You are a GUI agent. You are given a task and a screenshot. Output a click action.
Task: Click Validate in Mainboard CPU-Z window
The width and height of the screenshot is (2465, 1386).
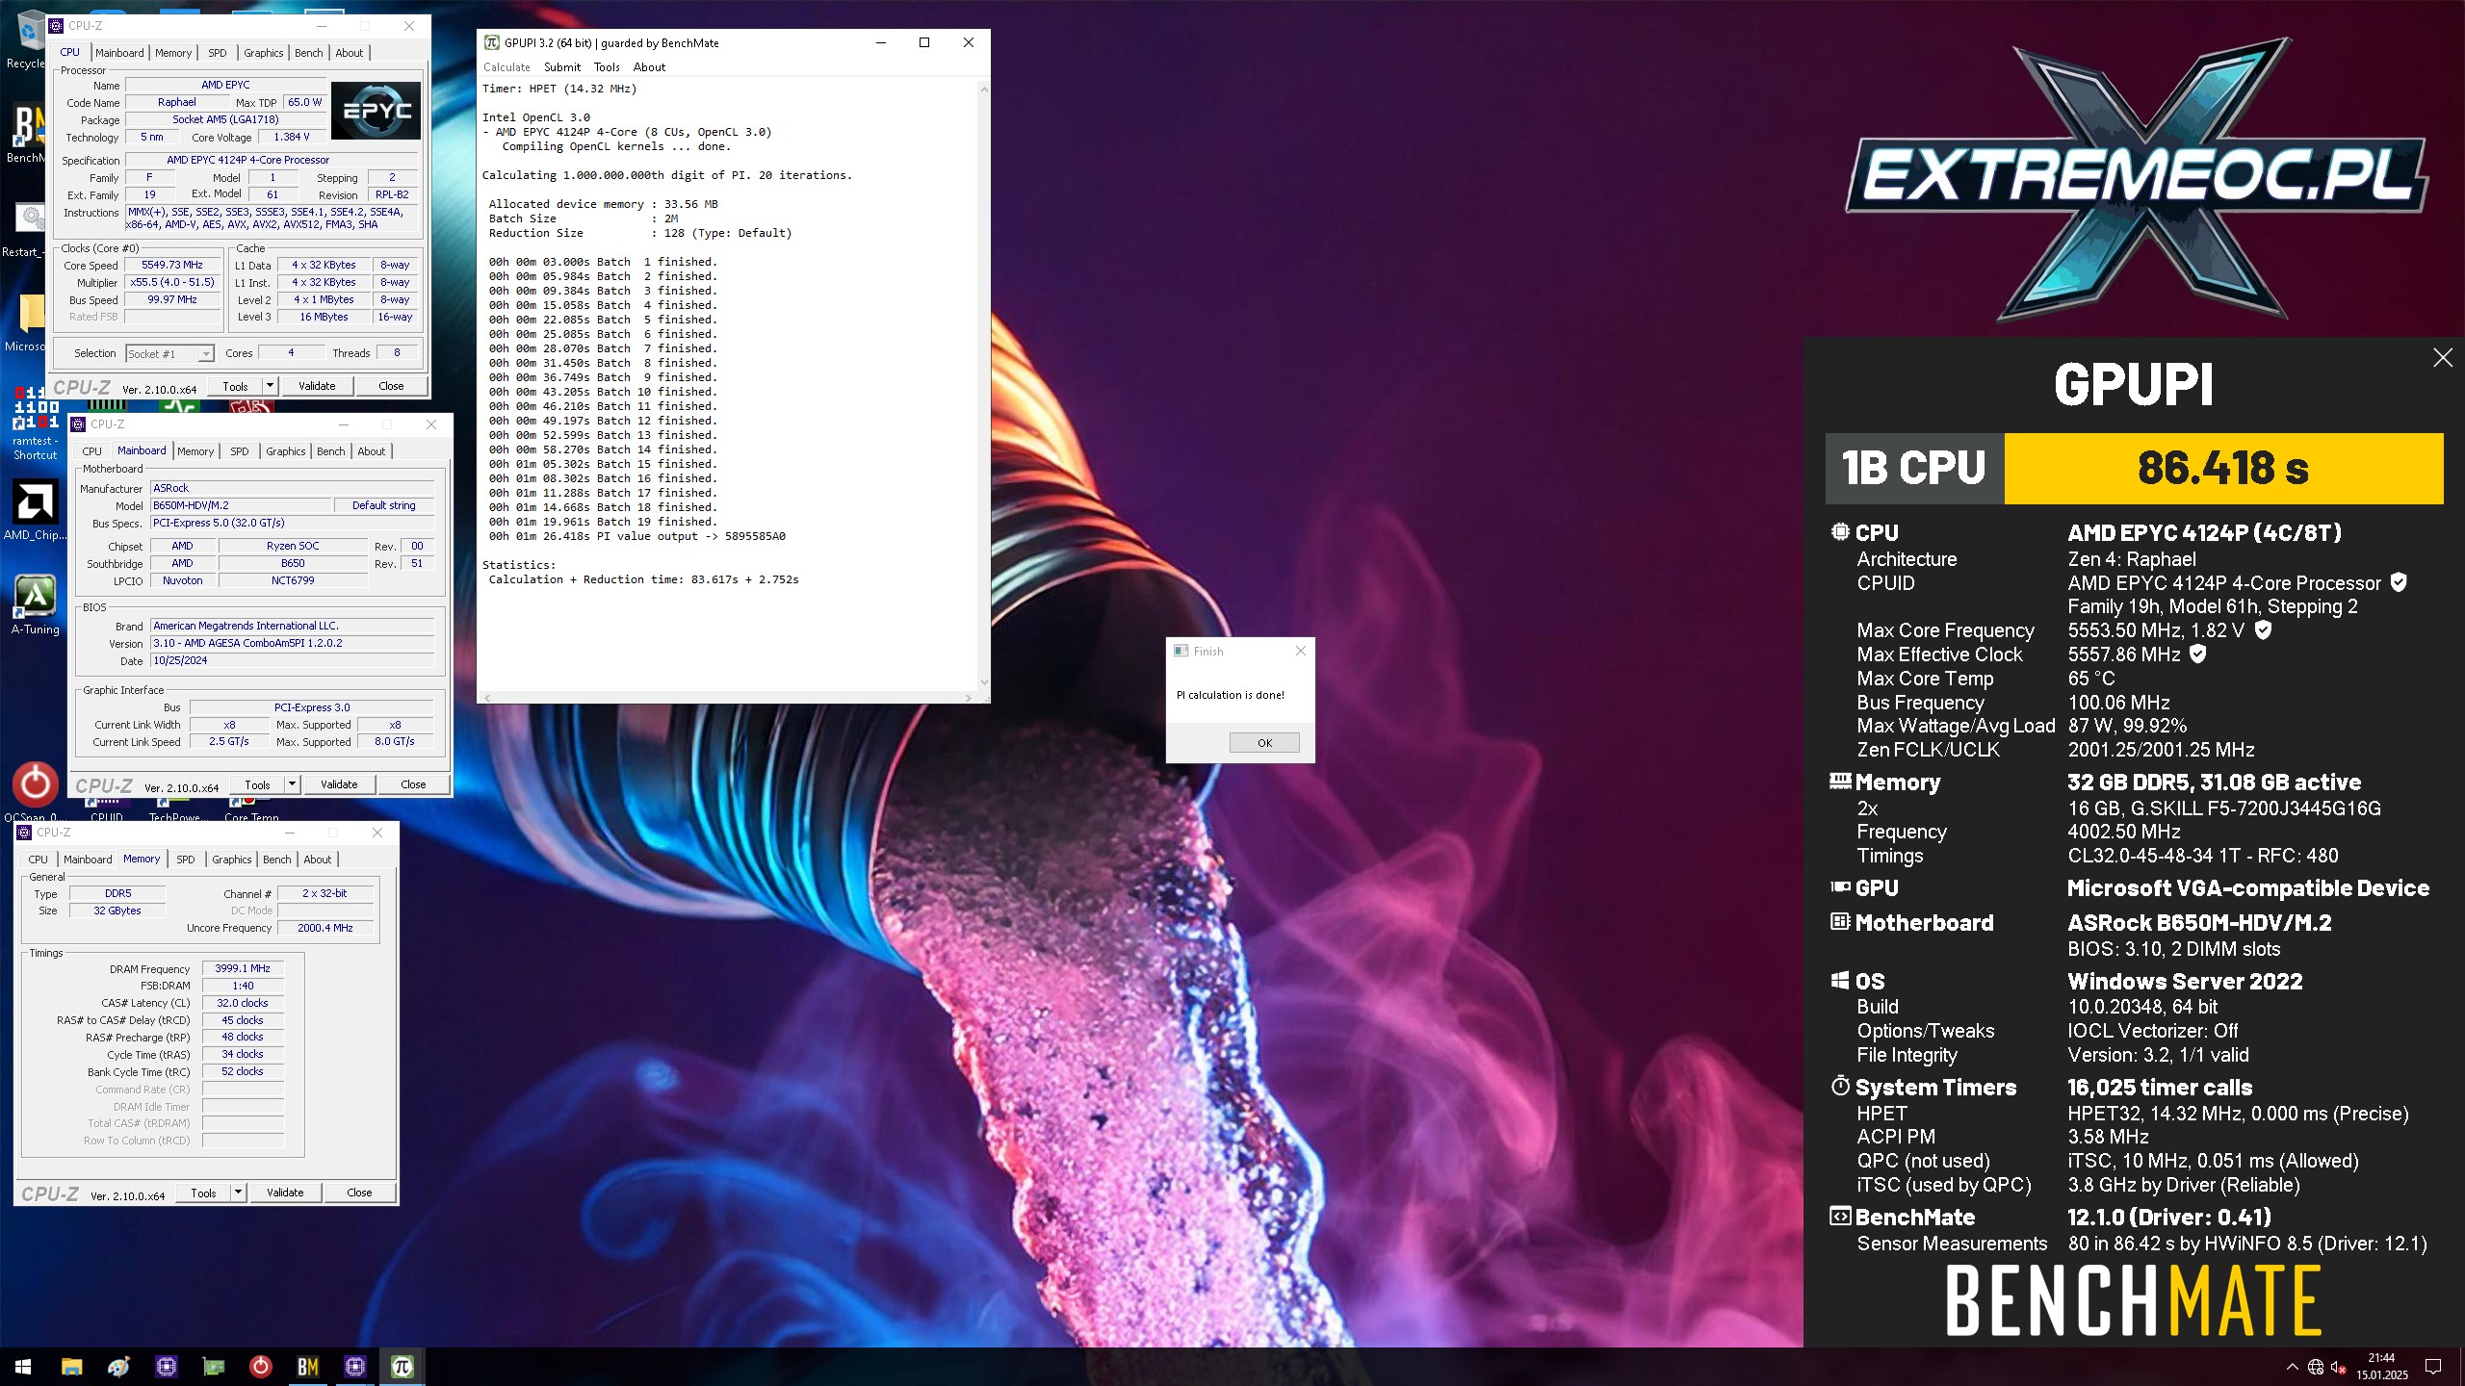339,784
